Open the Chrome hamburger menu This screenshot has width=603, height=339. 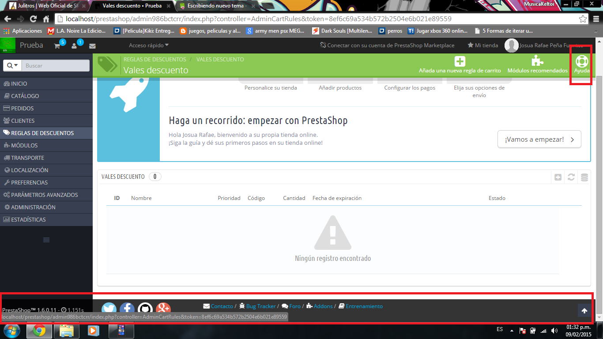click(x=595, y=19)
